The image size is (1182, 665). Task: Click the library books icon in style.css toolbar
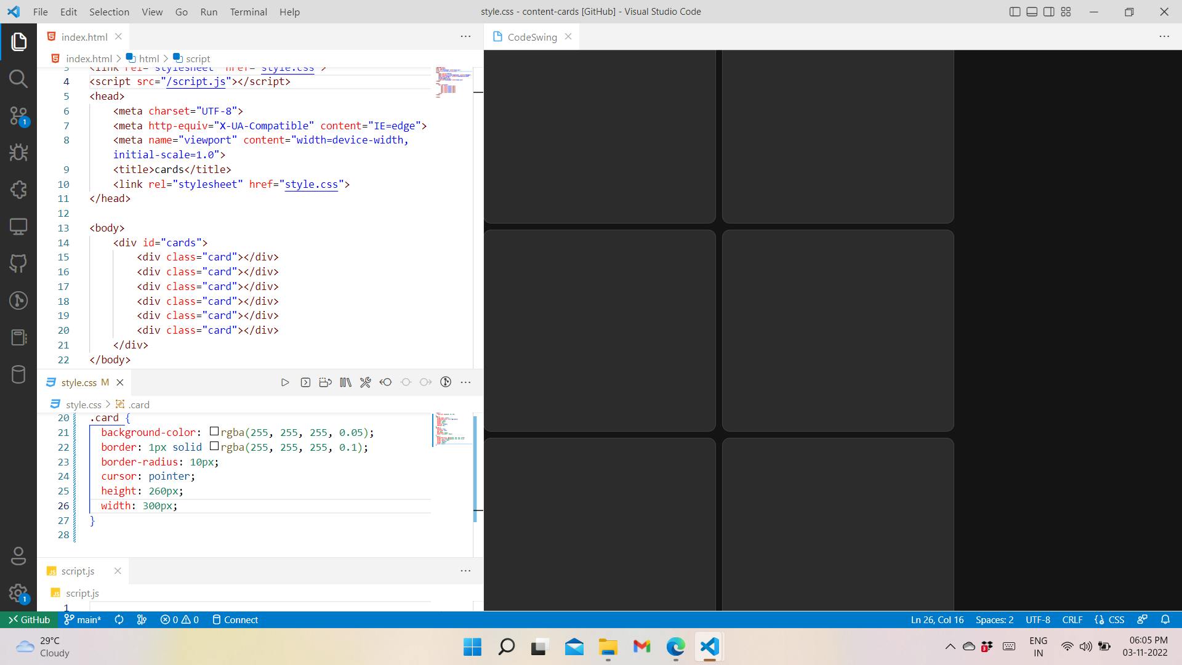(x=345, y=382)
